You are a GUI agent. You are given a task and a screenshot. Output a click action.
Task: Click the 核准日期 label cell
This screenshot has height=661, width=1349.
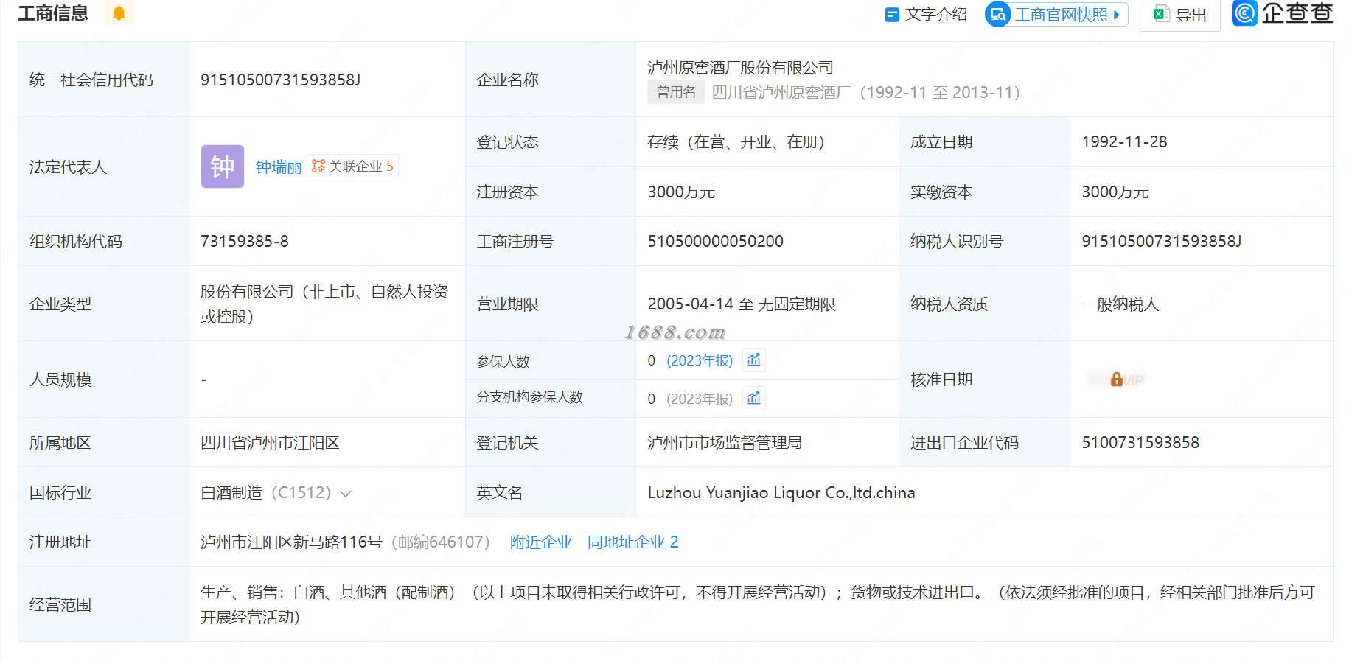coord(984,380)
